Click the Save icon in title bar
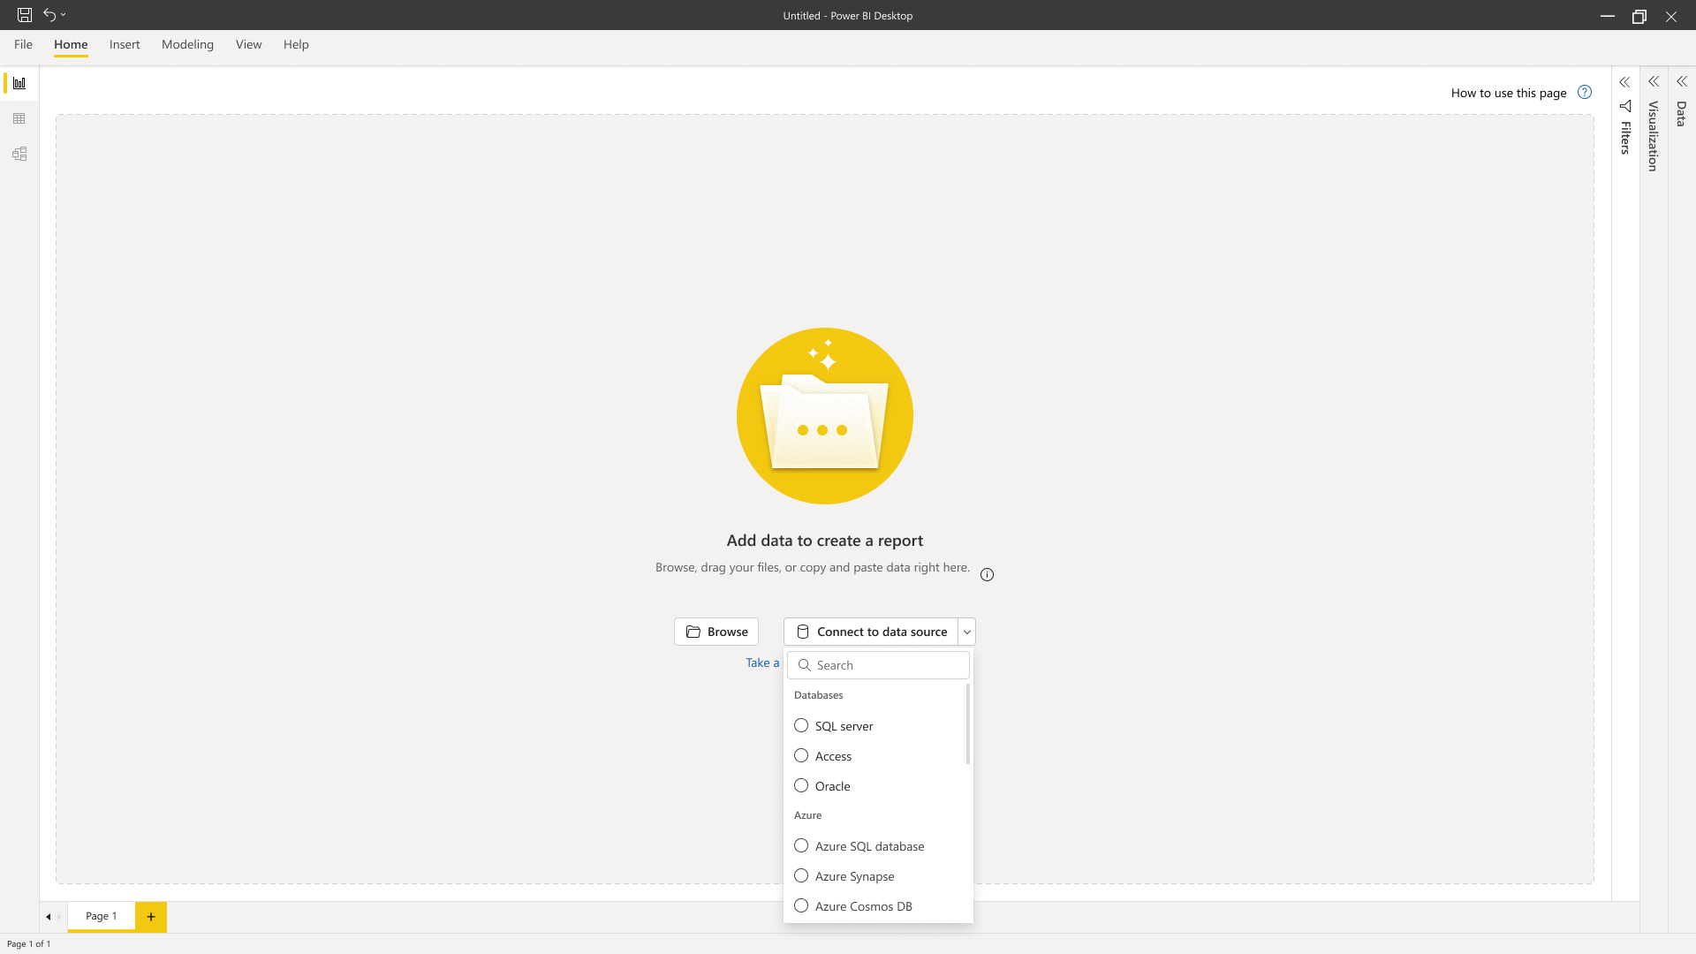Viewport: 1696px width, 954px height. [x=25, y=15]
